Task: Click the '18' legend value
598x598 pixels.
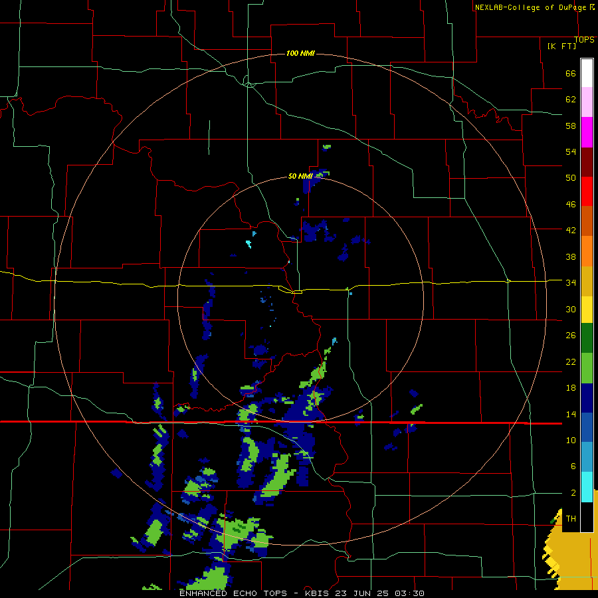Action: click(x=571, y=388)
